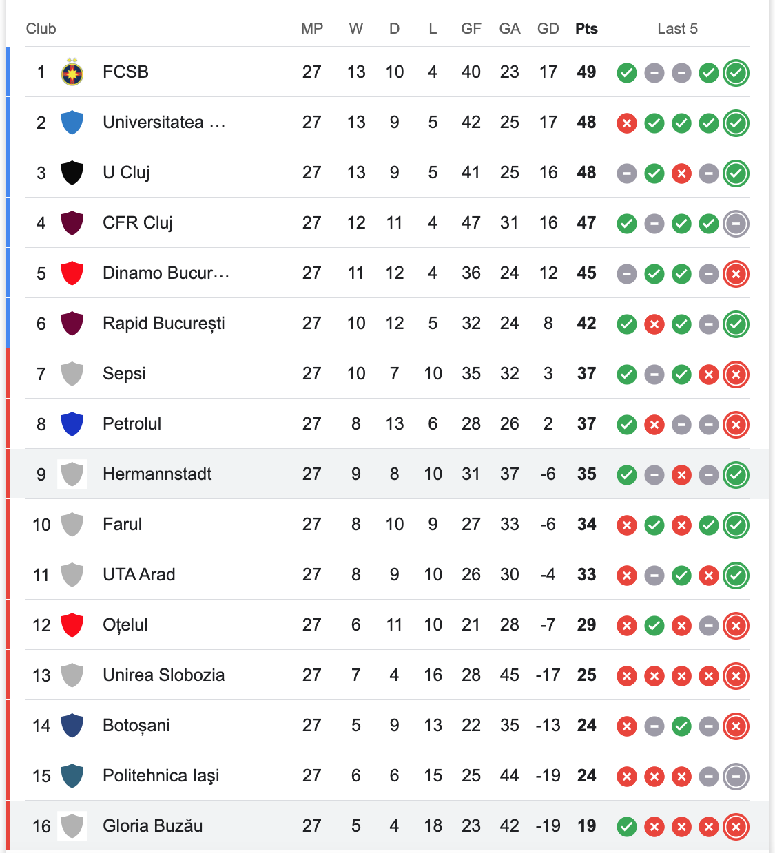Open the Rapid București team link

click(164, 324)
